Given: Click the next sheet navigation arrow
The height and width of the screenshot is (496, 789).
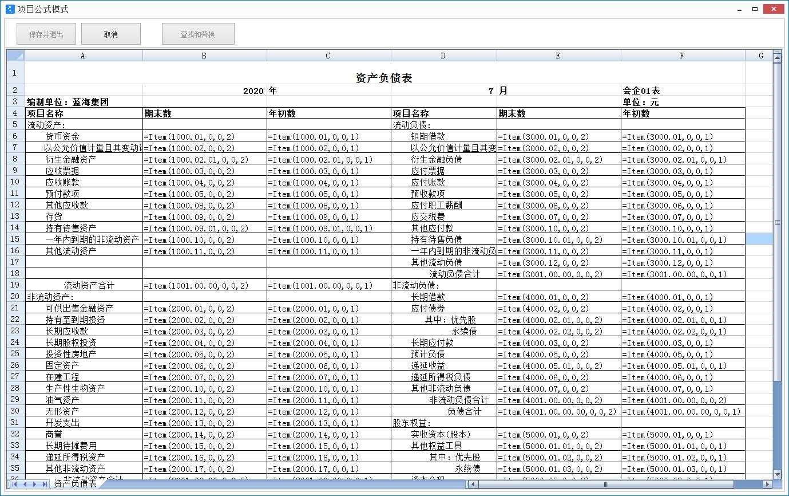Looking at the screenshot, I should coord(35,485).
